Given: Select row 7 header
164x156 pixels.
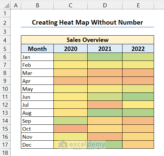Looking at the screenshot, I should click(5, 65).
